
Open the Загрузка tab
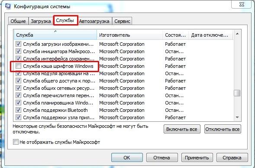coord(41,21)
